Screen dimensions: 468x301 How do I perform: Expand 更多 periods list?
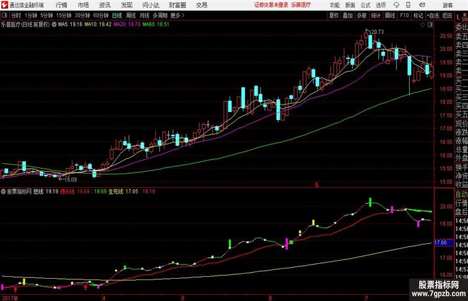[x=177, y=15]
